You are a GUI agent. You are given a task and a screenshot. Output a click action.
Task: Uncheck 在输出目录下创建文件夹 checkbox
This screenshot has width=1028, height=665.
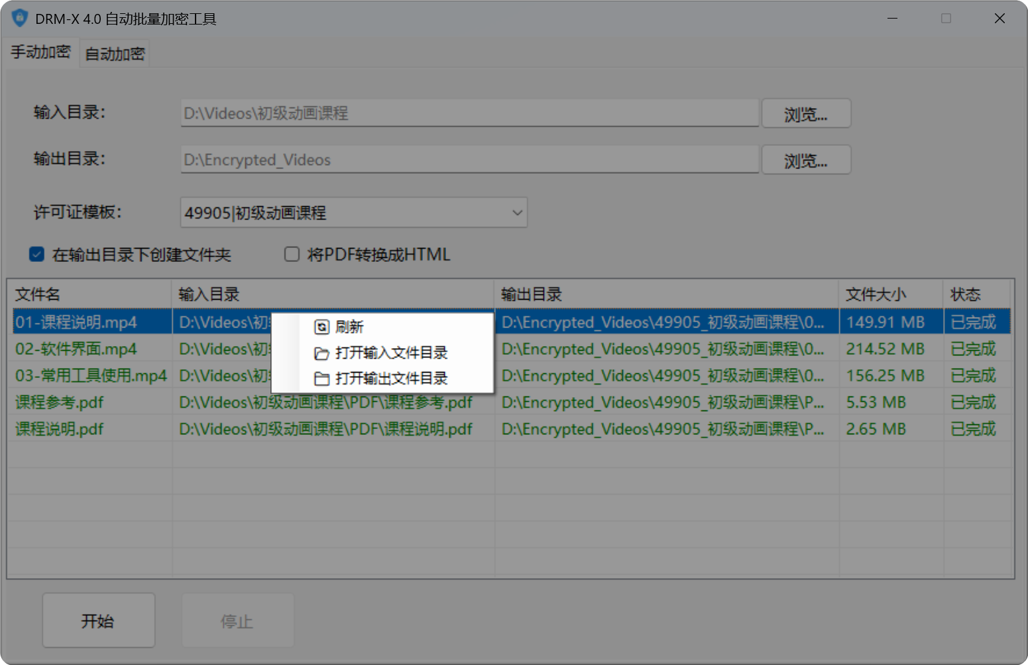click(37, 255)
